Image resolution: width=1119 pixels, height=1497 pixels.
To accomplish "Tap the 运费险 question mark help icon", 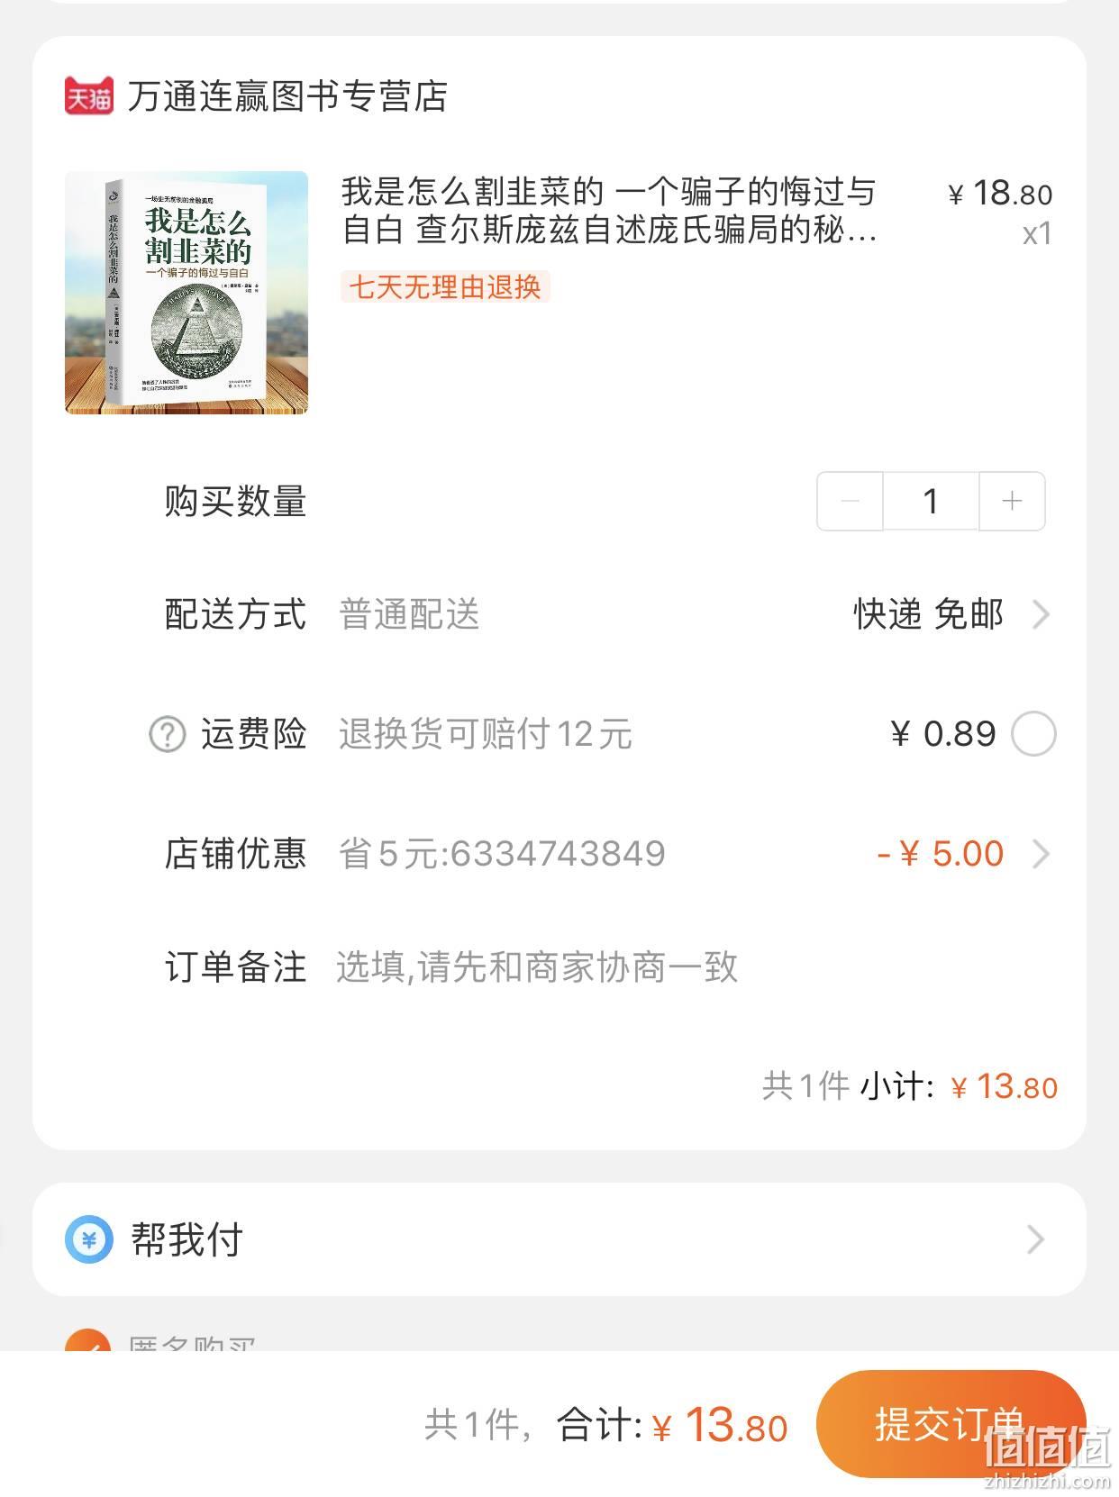I will 167,734.
